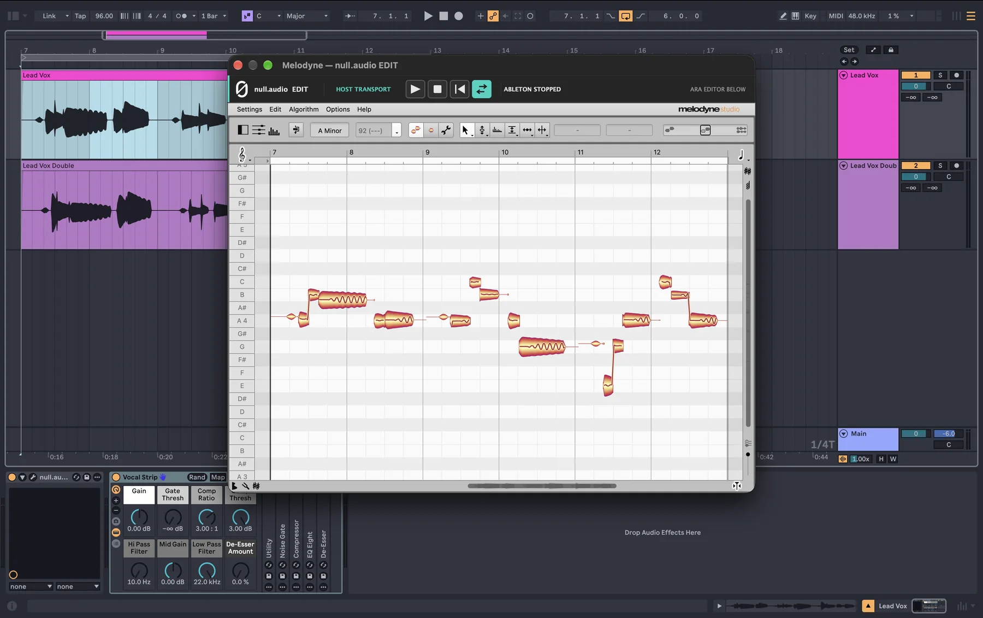
Task: Open the Vocal Strip macro variations camera
Action: point(116,521)
